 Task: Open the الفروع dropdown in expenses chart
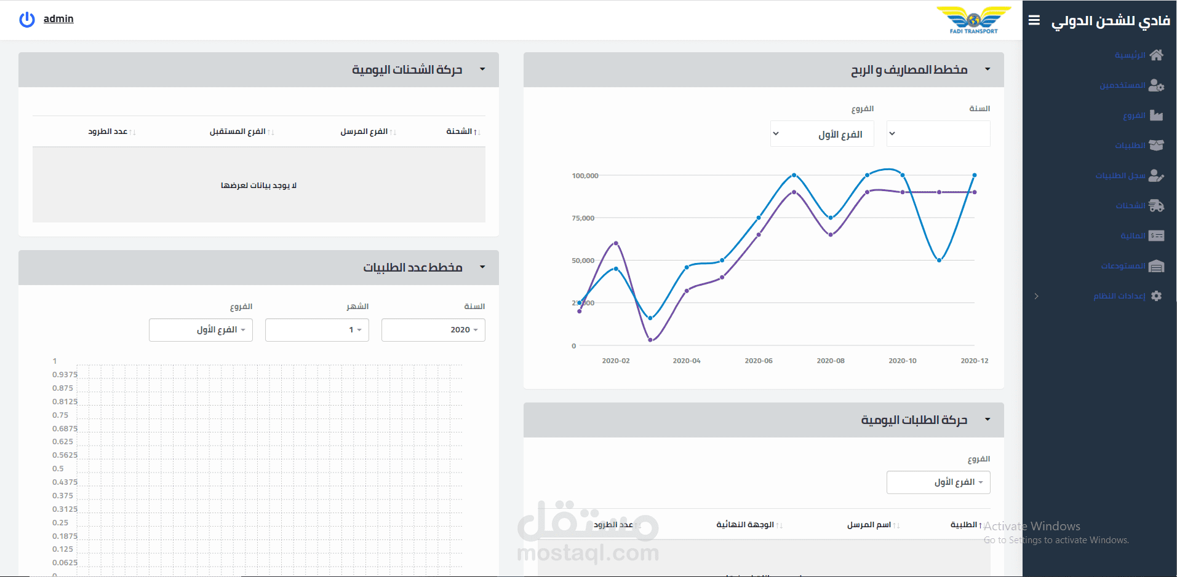tap(822, 133)
